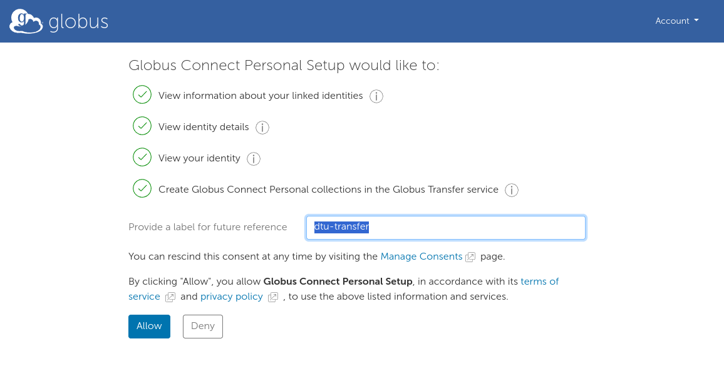Click external link icon after privacy policy
The image size is (724, 371).
tap(273, 297)
